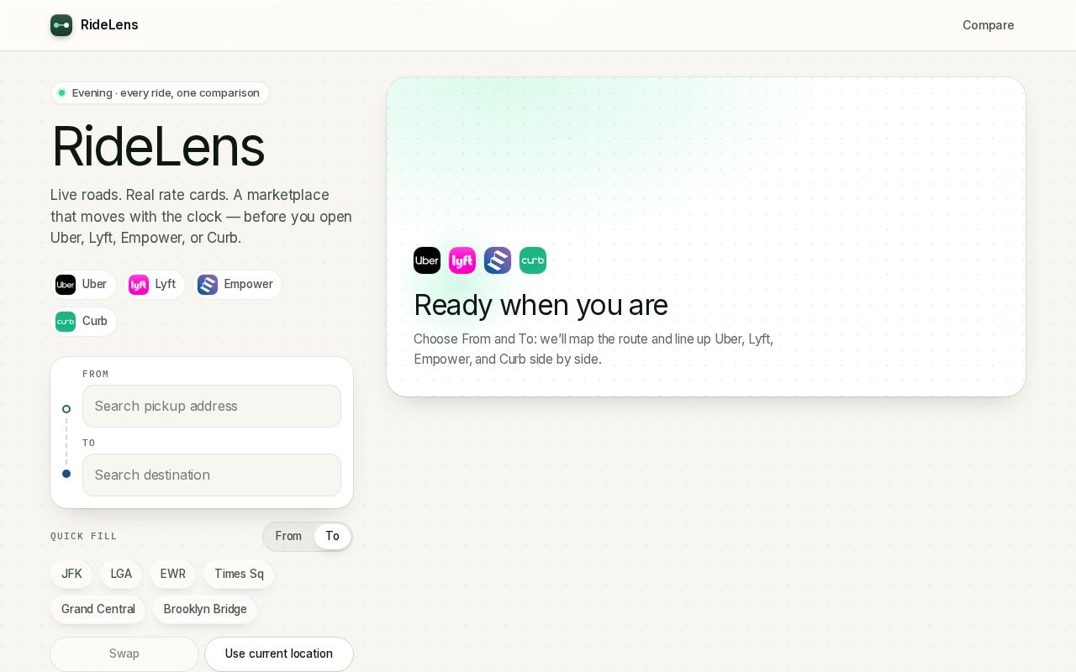Choose the Grand Central quick fill chip

point(98,609)
